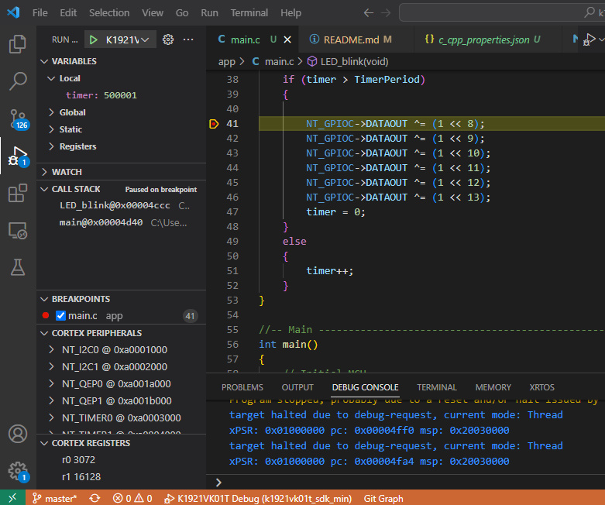Open the Extensions view icon
Screen dimensions: 605x505
[x=17, y=193]
